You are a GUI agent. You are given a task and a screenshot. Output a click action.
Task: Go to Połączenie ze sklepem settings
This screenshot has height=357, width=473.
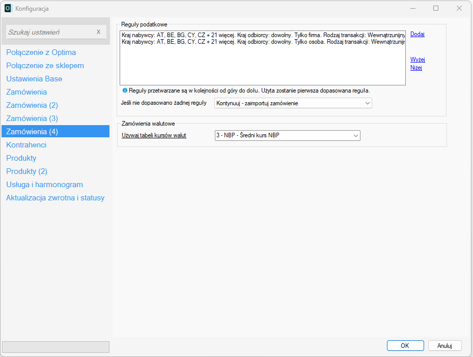tap(45, 66)
